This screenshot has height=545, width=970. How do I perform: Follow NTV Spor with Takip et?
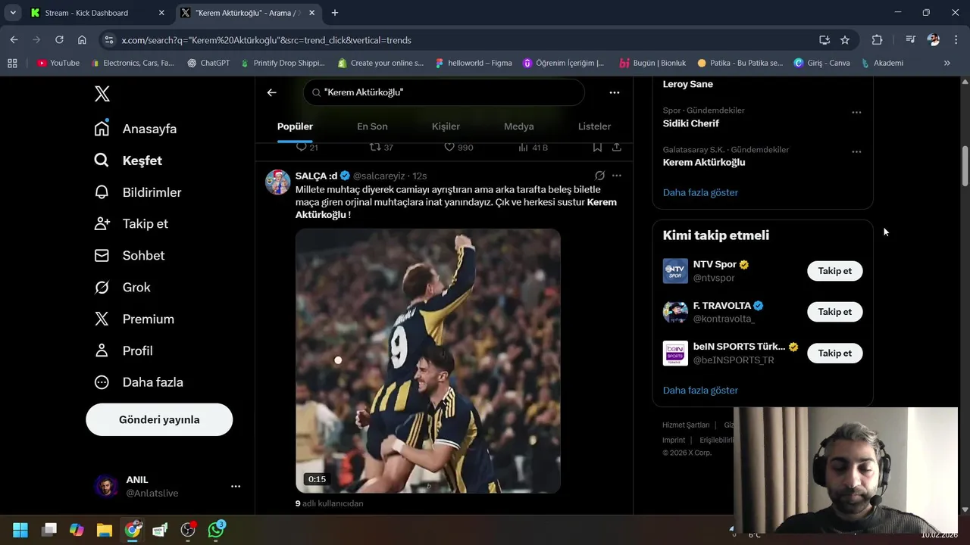835,271
